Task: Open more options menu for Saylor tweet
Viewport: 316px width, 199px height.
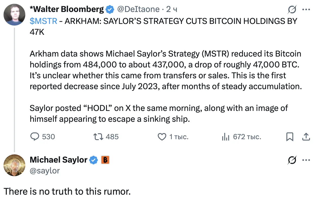Action: pos(306,160)
